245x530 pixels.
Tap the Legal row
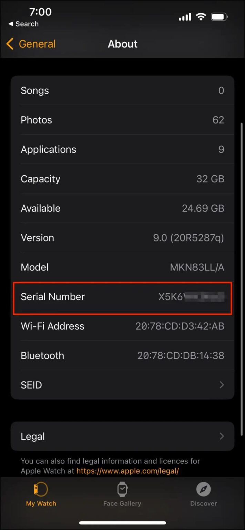pos(122,436)
